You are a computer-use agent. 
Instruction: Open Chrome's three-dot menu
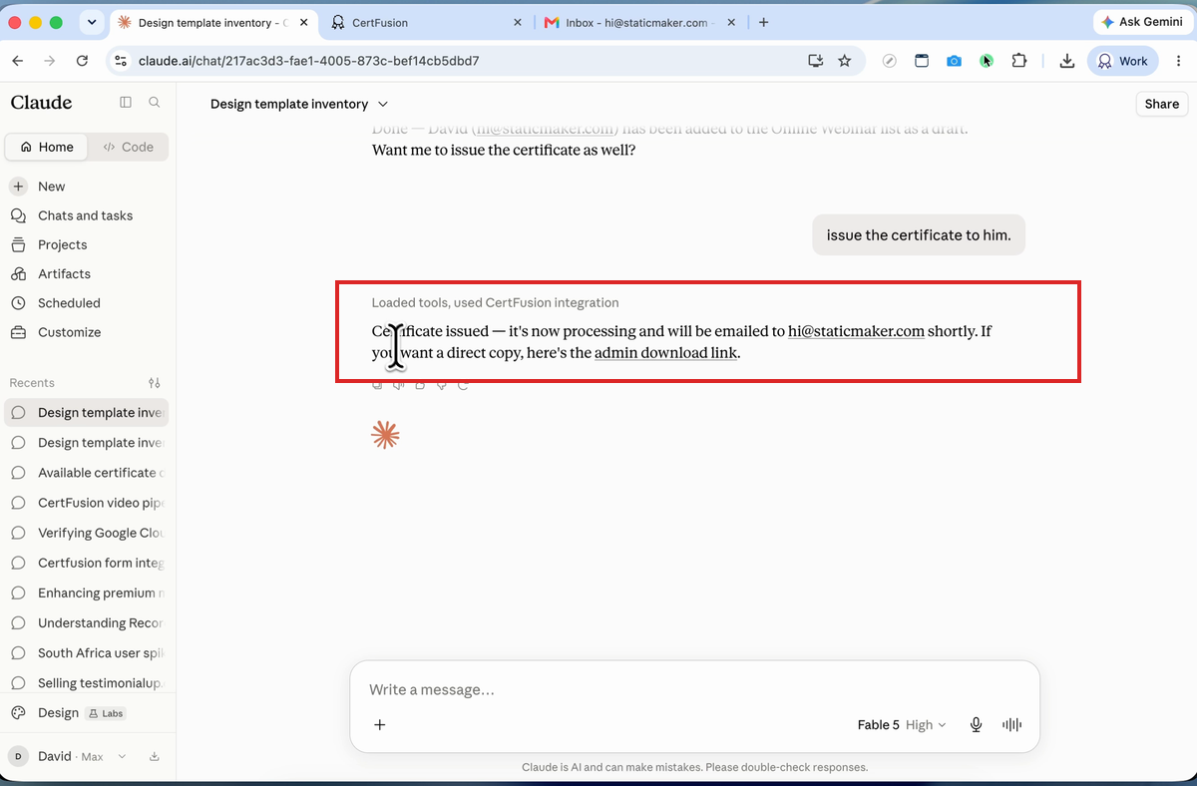pyautogui.click(x=1178, y=61)
